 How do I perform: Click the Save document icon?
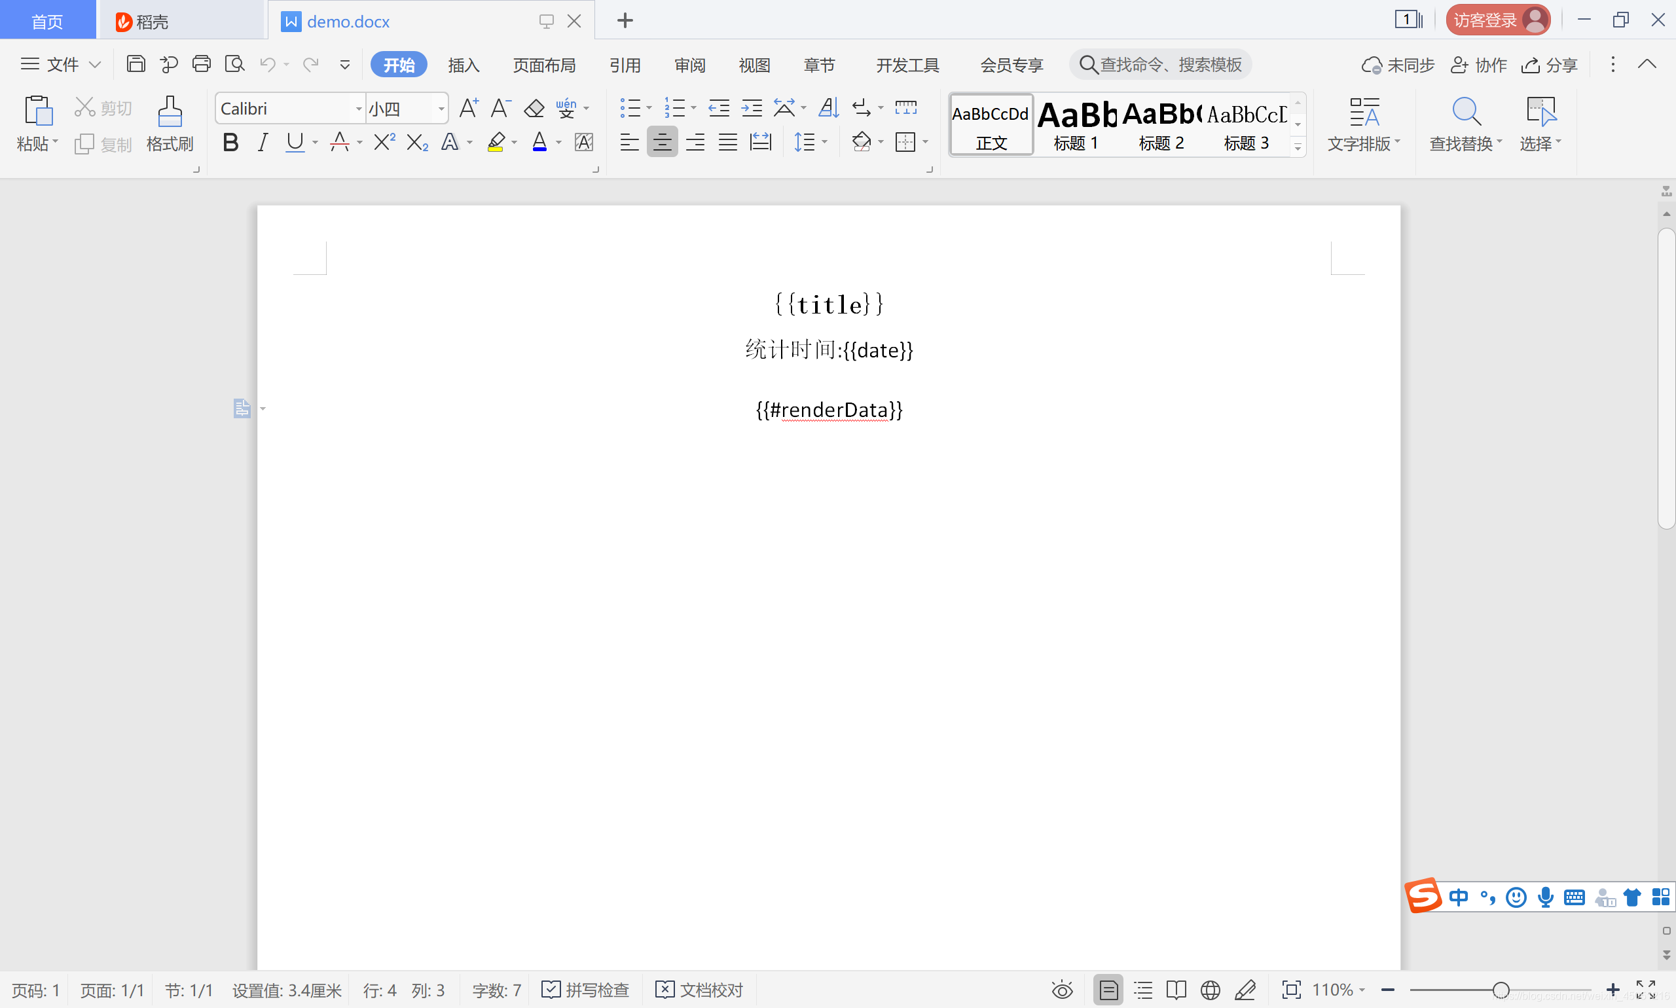pos(136,64)
